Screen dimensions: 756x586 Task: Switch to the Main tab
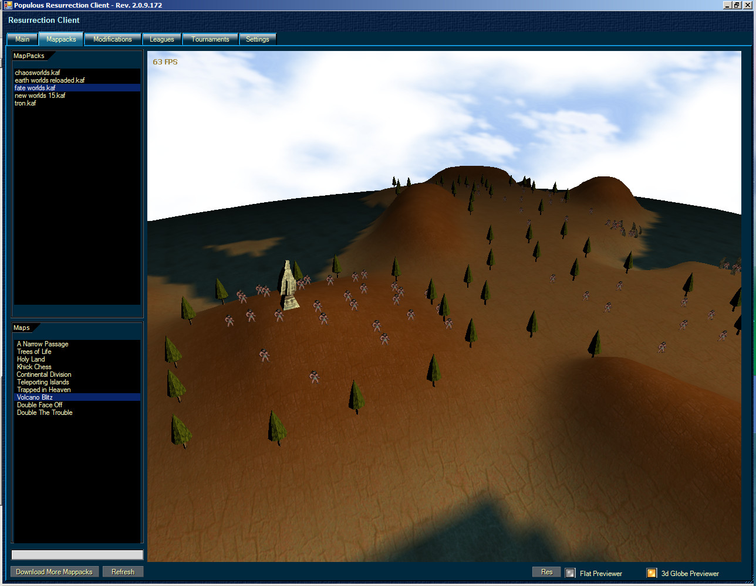(x=22, y=39)
